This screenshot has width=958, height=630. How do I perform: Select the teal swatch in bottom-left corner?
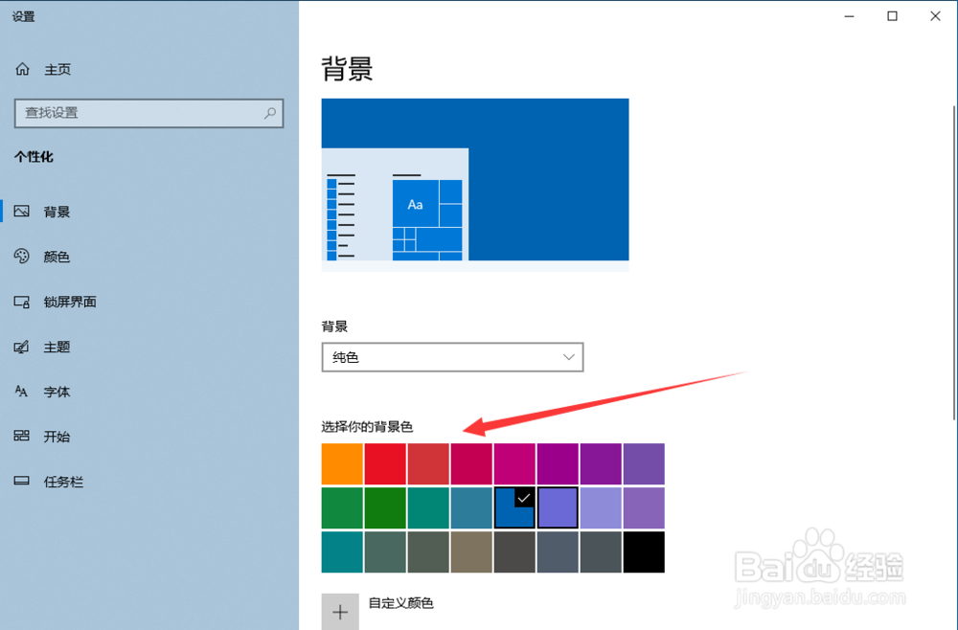341,552
